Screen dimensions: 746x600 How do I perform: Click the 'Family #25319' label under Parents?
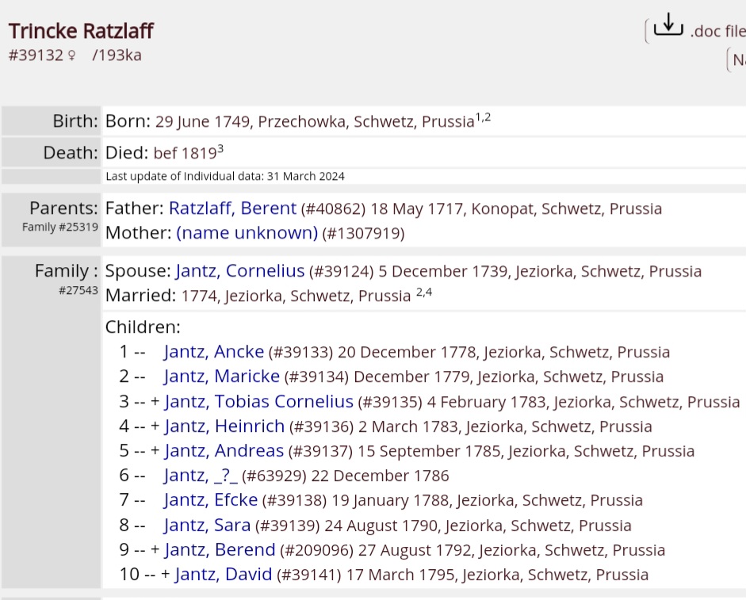(60, 227)
